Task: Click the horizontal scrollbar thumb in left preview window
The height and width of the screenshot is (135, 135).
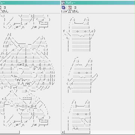Action: tap(10, 132)
